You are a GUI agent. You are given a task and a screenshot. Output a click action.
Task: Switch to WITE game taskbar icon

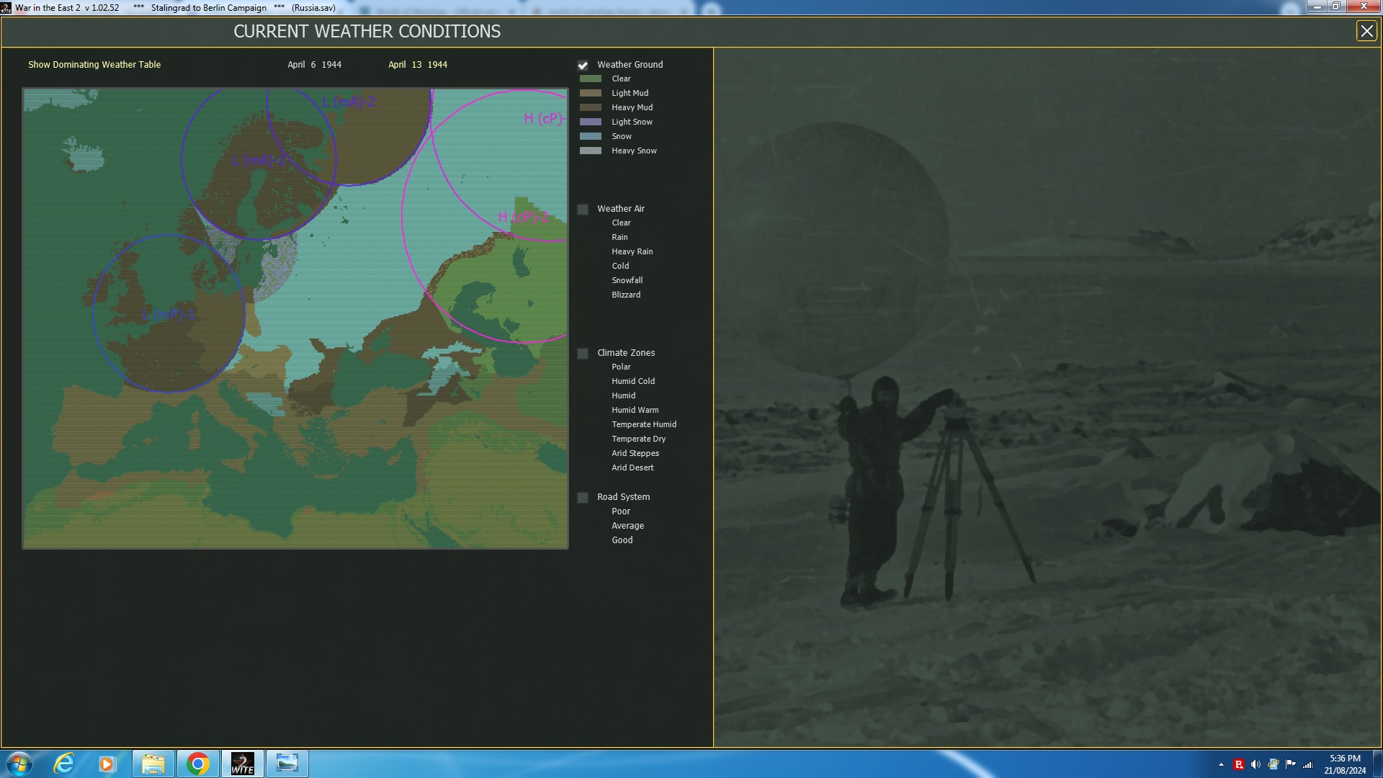coord(242,764)
